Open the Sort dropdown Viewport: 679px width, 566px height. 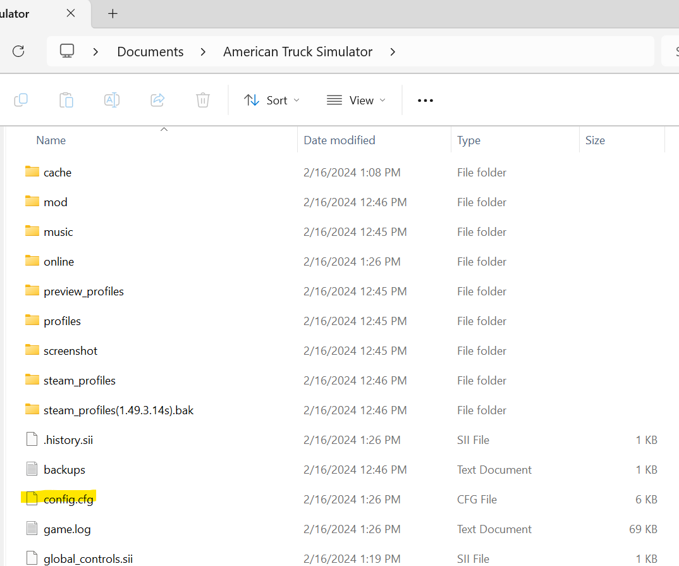pyautogui.click(x=271, y=101)
